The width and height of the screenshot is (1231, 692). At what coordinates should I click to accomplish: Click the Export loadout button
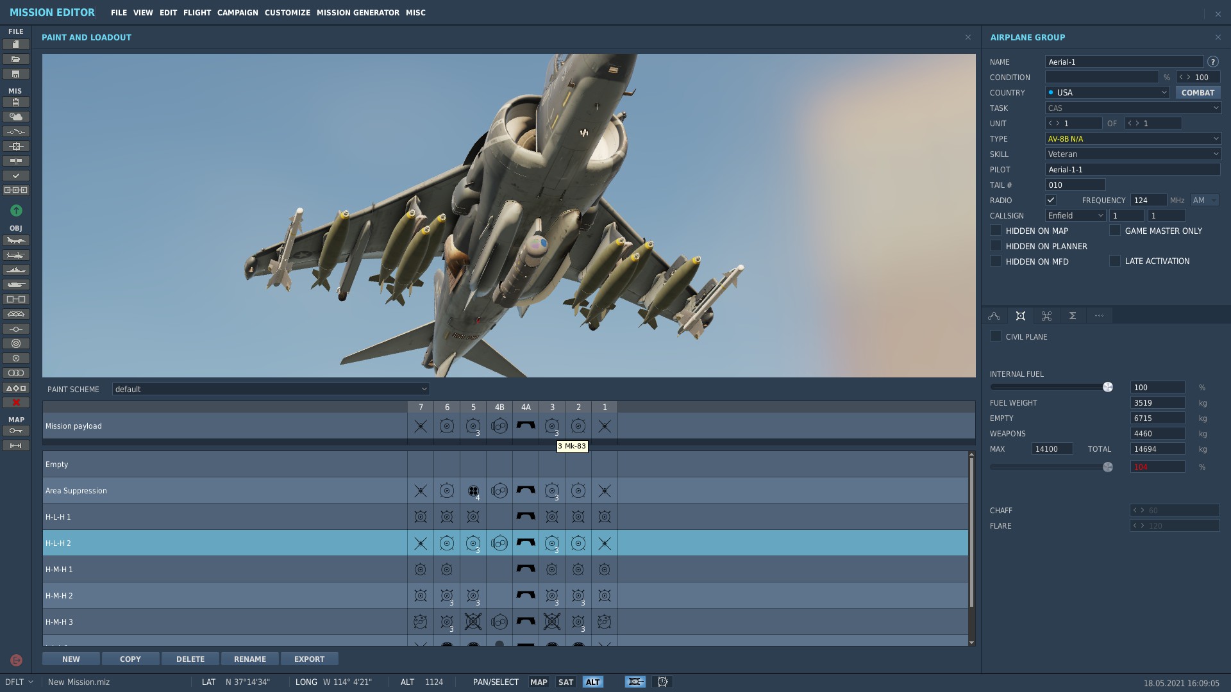[x=310, y=659]
